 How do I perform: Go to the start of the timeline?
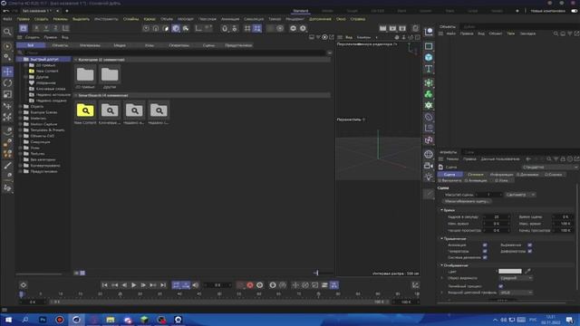[105, 285]
